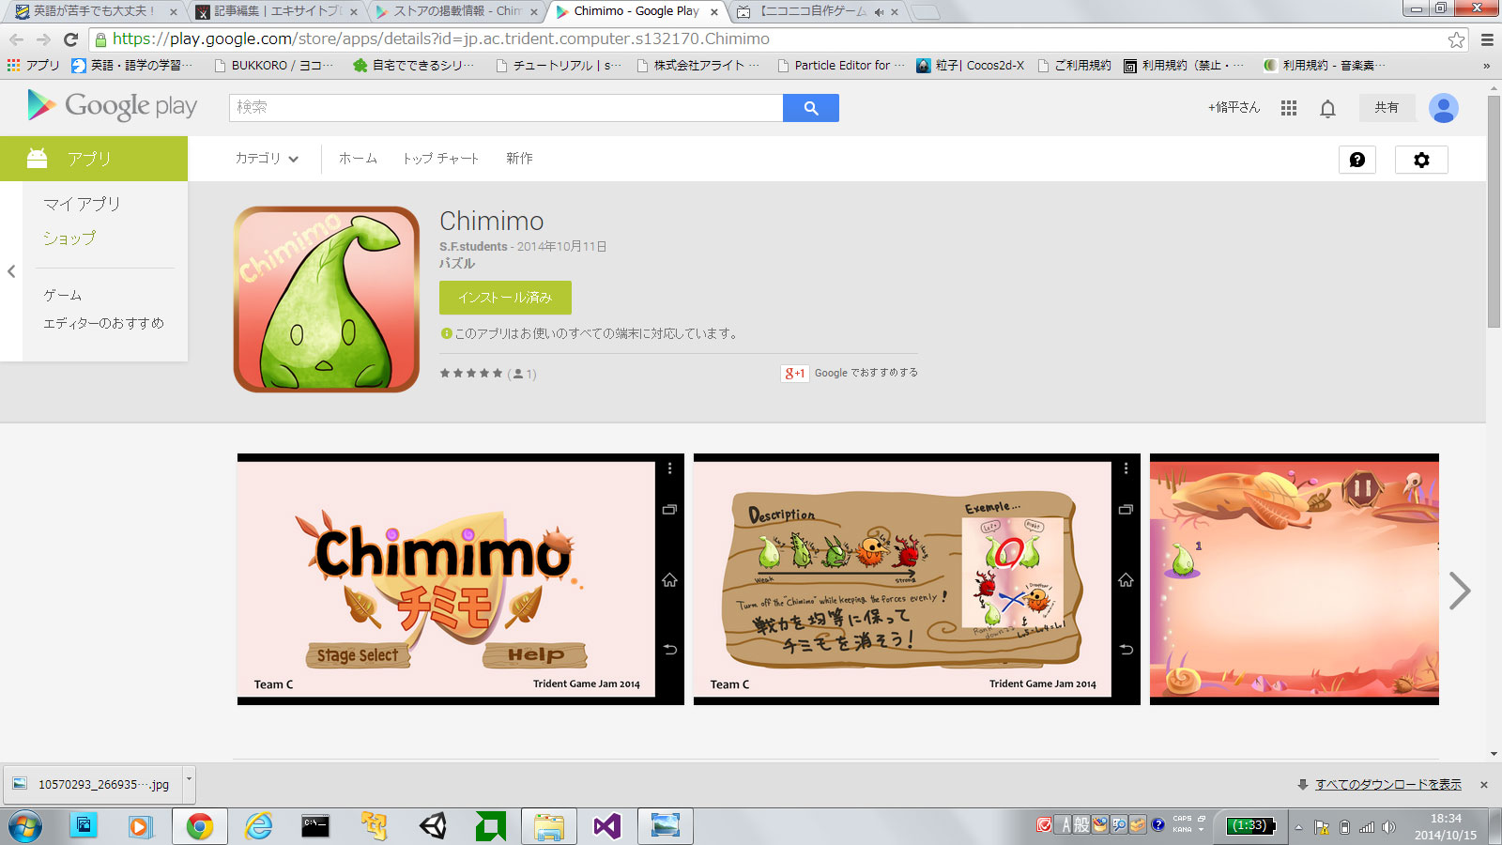The image size is (1502, 845).
Task: Open 新作 section
Action: coord(519,159)
